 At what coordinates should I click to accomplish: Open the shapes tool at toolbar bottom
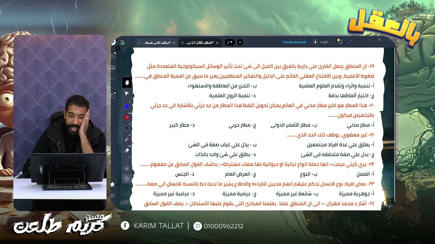[127, 178]
